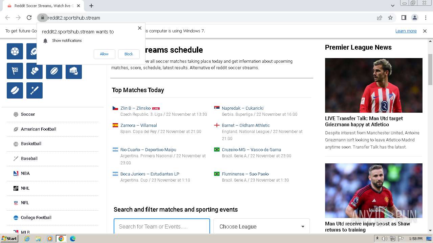Block notifications from sportshub
This screenshot has height=243, width=433.
coord(129,54)
